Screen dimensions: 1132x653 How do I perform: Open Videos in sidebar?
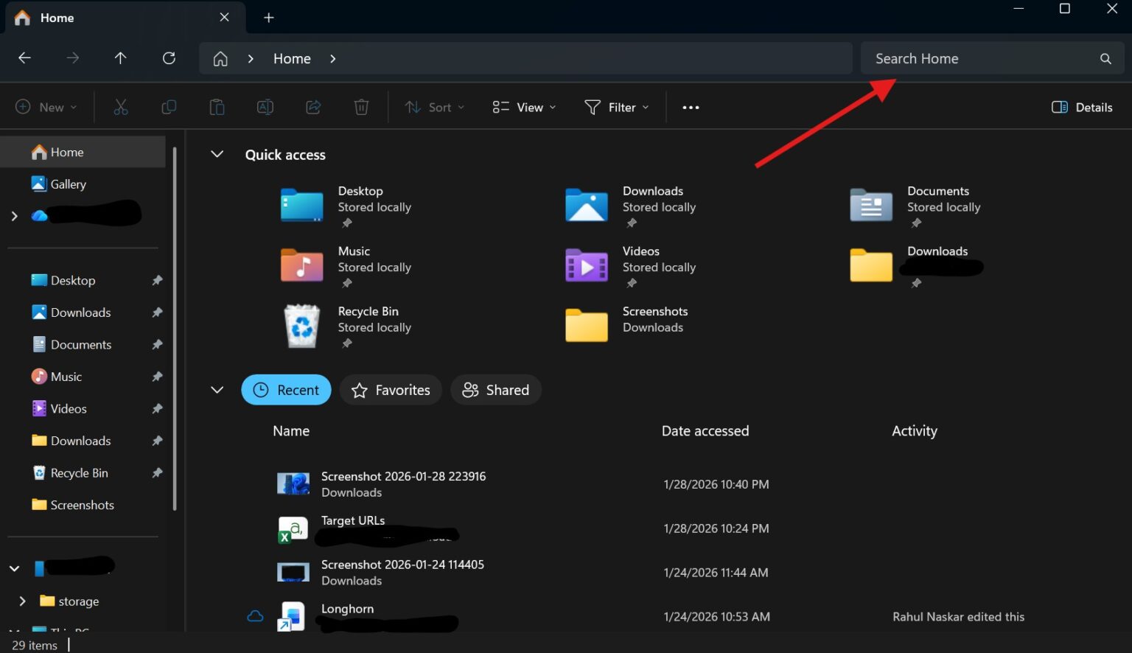(x=69, y=409)
